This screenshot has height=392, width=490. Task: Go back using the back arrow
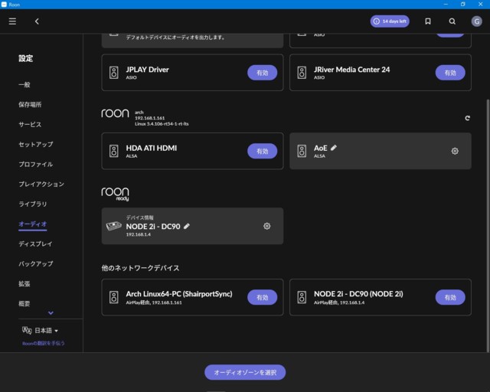(37, 21)
